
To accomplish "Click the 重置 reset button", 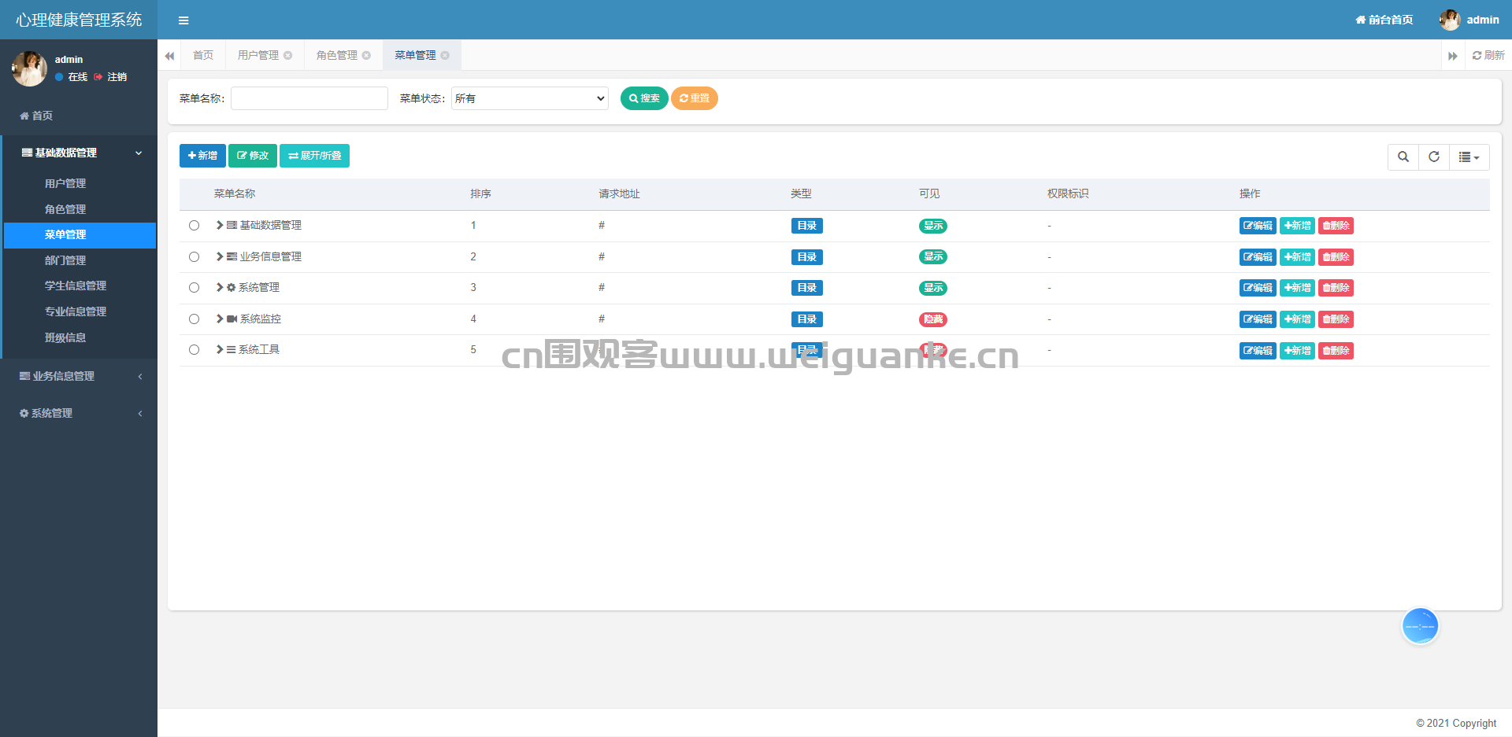I will 694,98.
